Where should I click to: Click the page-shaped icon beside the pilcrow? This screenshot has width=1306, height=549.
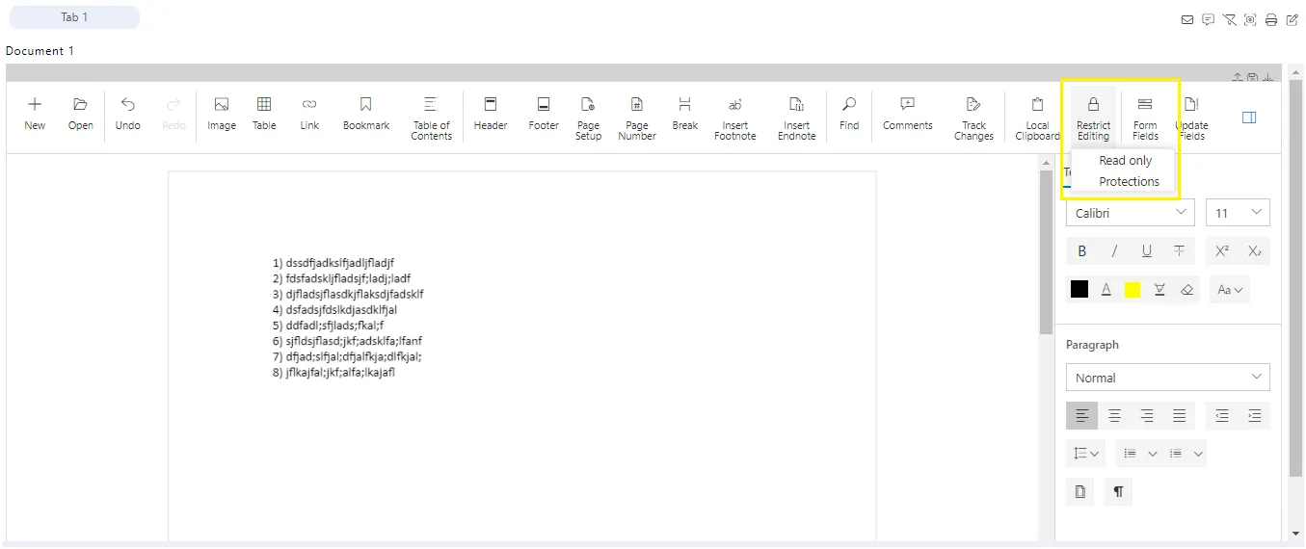point(1080,491)
